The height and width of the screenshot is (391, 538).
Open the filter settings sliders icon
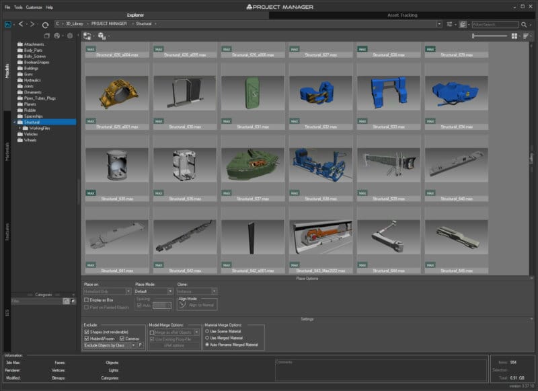(x=449, y=24)
